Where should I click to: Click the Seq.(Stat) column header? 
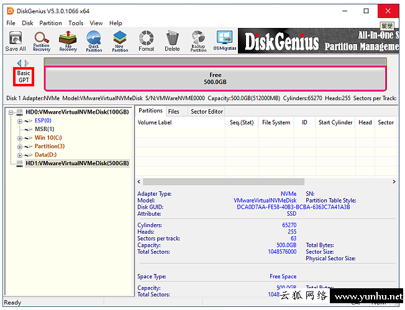[x=242, y=122]
